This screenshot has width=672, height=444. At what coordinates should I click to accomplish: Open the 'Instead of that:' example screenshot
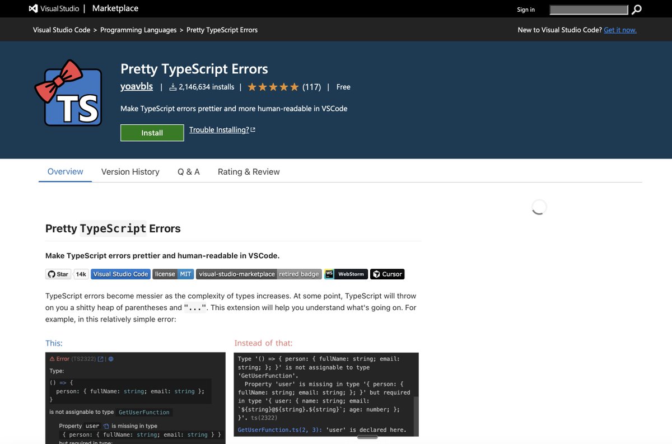326,395
